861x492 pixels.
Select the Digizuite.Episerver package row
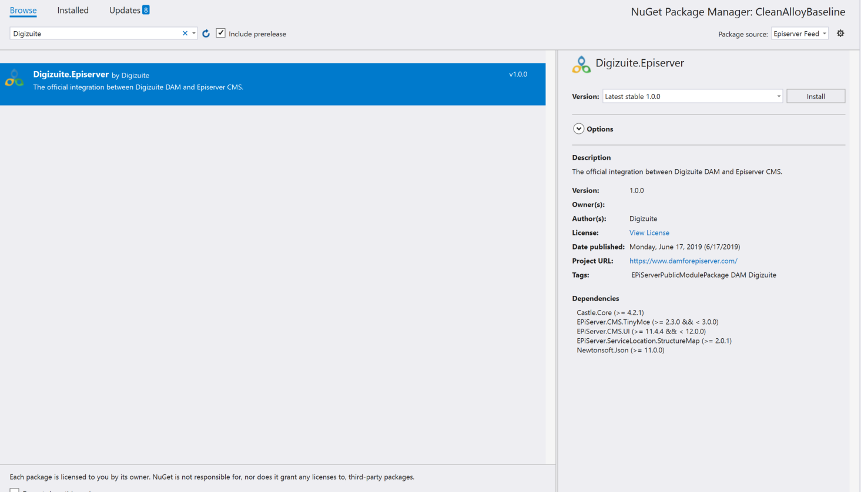pos(273,84)
